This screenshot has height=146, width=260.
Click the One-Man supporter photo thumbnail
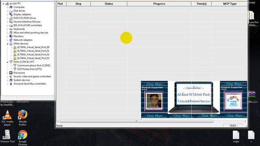[x=154, y=101]
